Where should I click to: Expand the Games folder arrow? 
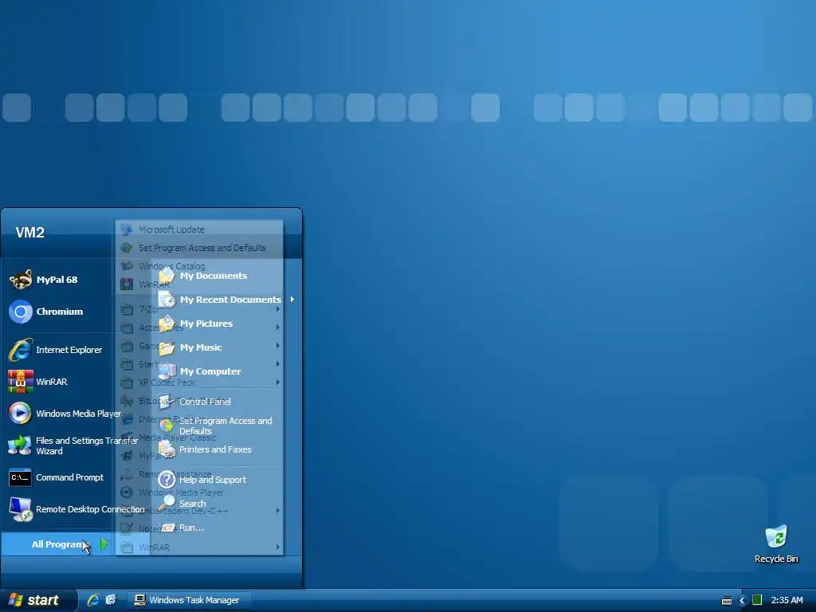278,346
